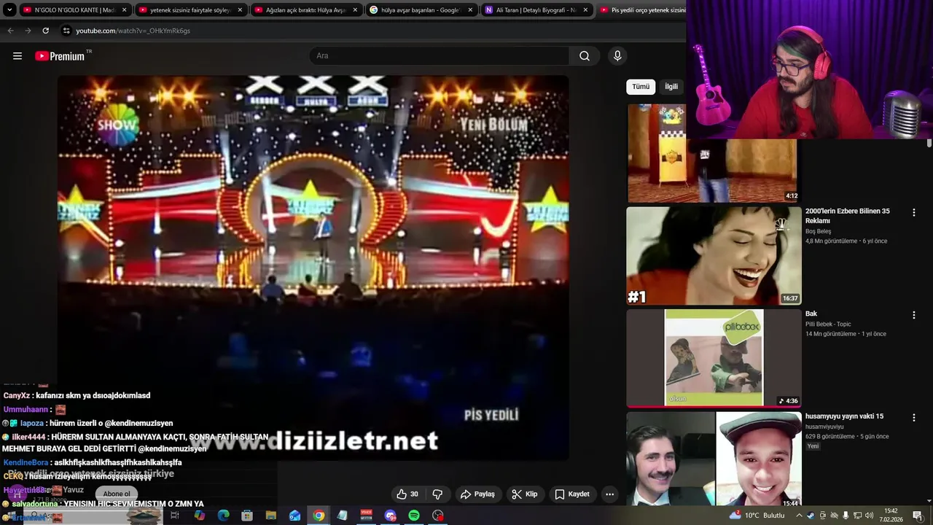Viewport: 933px width, 525px height.
Task: Click the Abone ol subscribe button
Action: (117, 494)
